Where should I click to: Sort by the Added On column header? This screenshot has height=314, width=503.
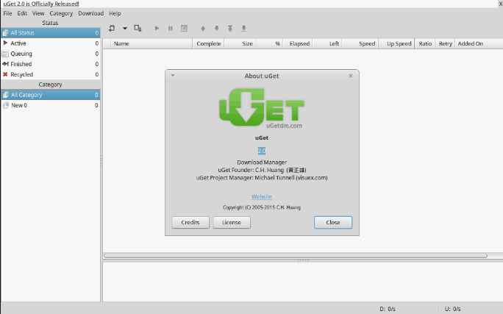tap(479, 43)
